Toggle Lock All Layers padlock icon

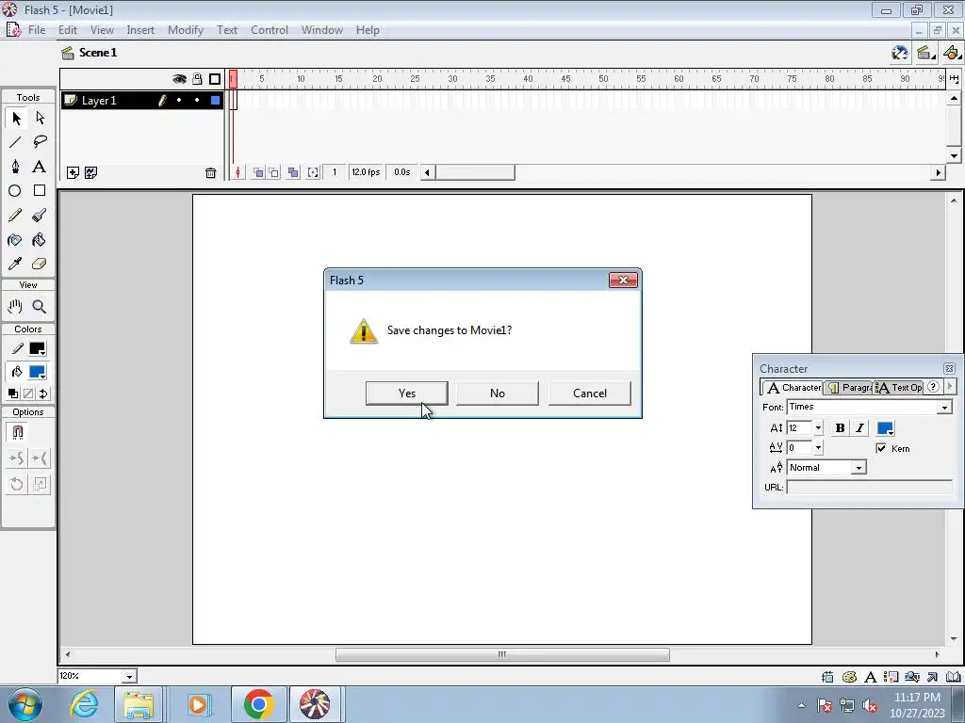(197, 79)
